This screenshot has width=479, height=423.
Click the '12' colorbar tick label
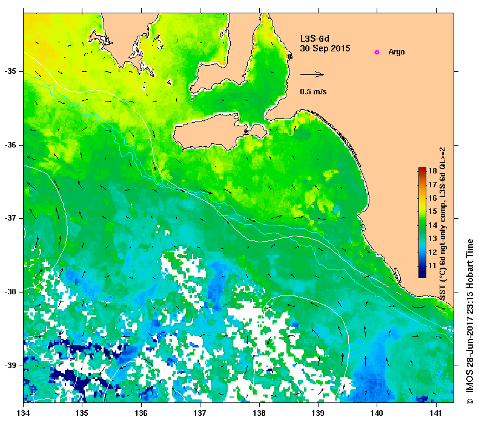[x=432, y=253]
